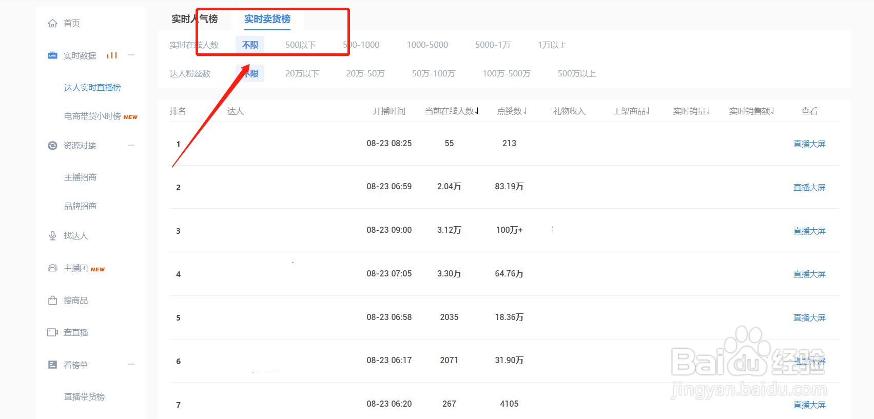Screen dimensions: 874x419
Task: Filter fans count by 50万-100万
Action: 434,74
